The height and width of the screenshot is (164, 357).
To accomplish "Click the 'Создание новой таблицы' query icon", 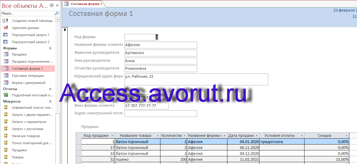I will 5,21.
